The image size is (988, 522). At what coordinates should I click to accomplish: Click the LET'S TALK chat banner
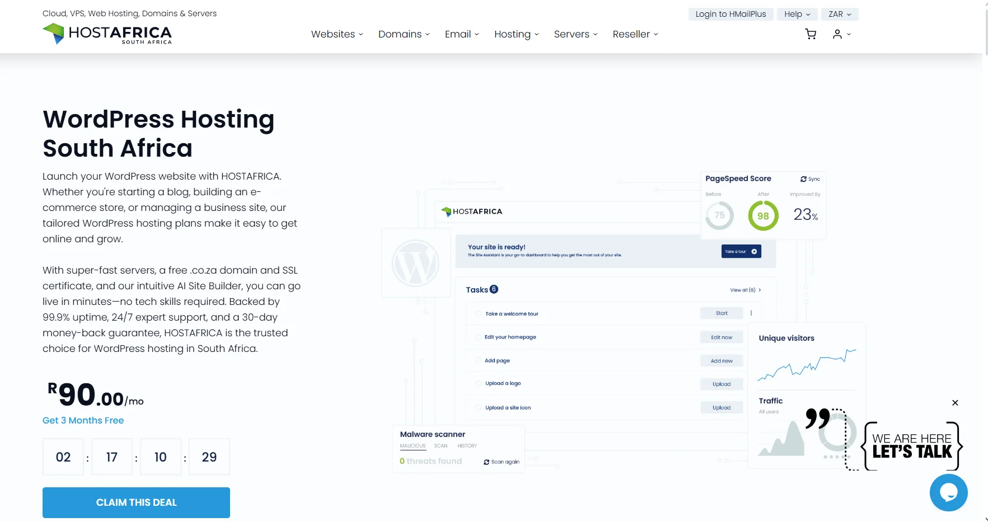tap(911, 446)
